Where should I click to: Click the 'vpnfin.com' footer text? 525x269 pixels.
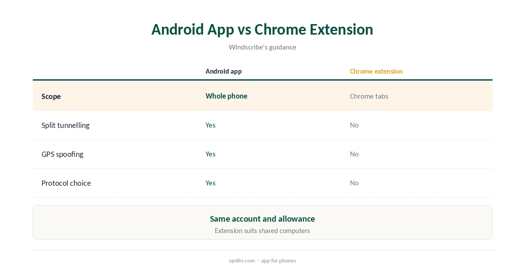point(241,261)
